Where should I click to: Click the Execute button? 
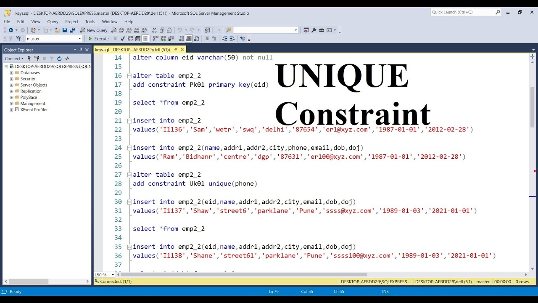tap(99, 39)
